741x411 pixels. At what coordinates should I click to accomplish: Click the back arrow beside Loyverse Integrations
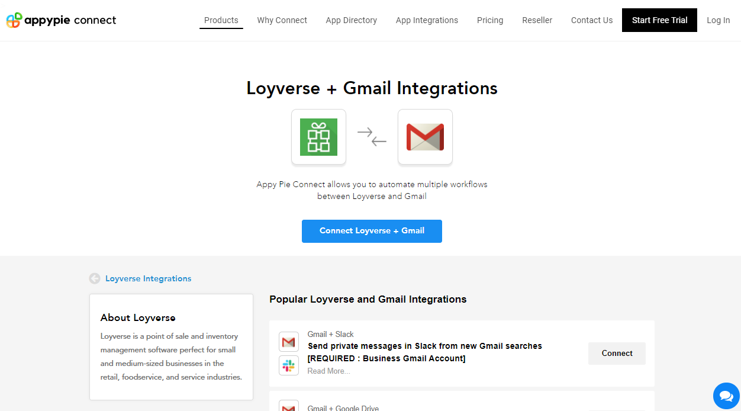(x=95, y=278)
